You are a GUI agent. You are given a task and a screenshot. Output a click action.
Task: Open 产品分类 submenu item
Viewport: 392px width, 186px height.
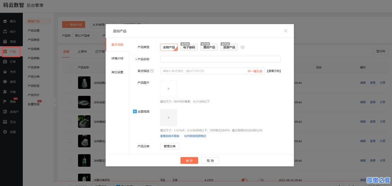(x=34, y=77)
